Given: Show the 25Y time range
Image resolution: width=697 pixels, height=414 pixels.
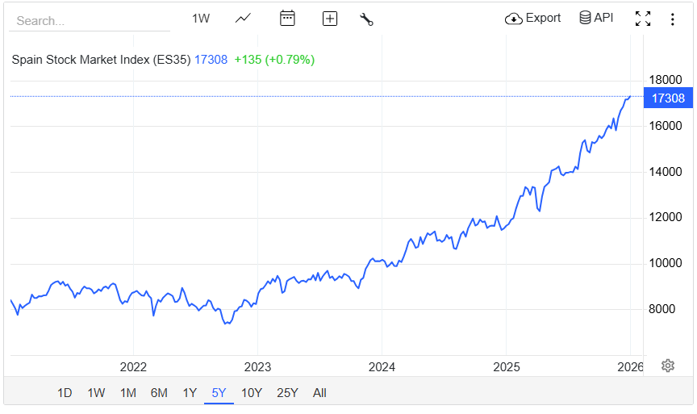Looking at the screenshot, I should [287, 393].
